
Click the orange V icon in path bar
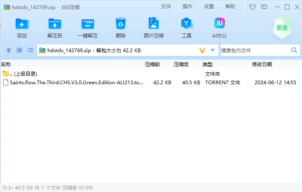pos(202,51)
